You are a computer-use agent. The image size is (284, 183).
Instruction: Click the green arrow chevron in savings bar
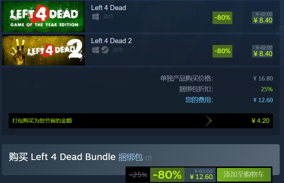[x=208, y=120]
